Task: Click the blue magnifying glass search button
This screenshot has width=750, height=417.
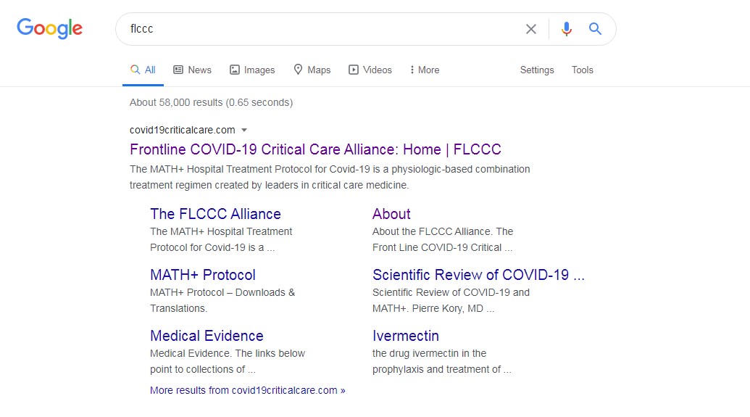Action: pos(595,29)
